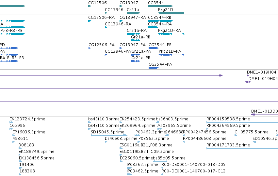Select the 493611 feature
Screen dimensions: 278x176
(20, 139)
